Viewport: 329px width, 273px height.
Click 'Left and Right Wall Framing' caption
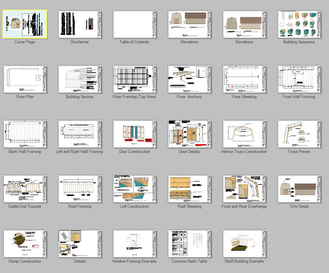pyautogui.click(x=80, y=151)
